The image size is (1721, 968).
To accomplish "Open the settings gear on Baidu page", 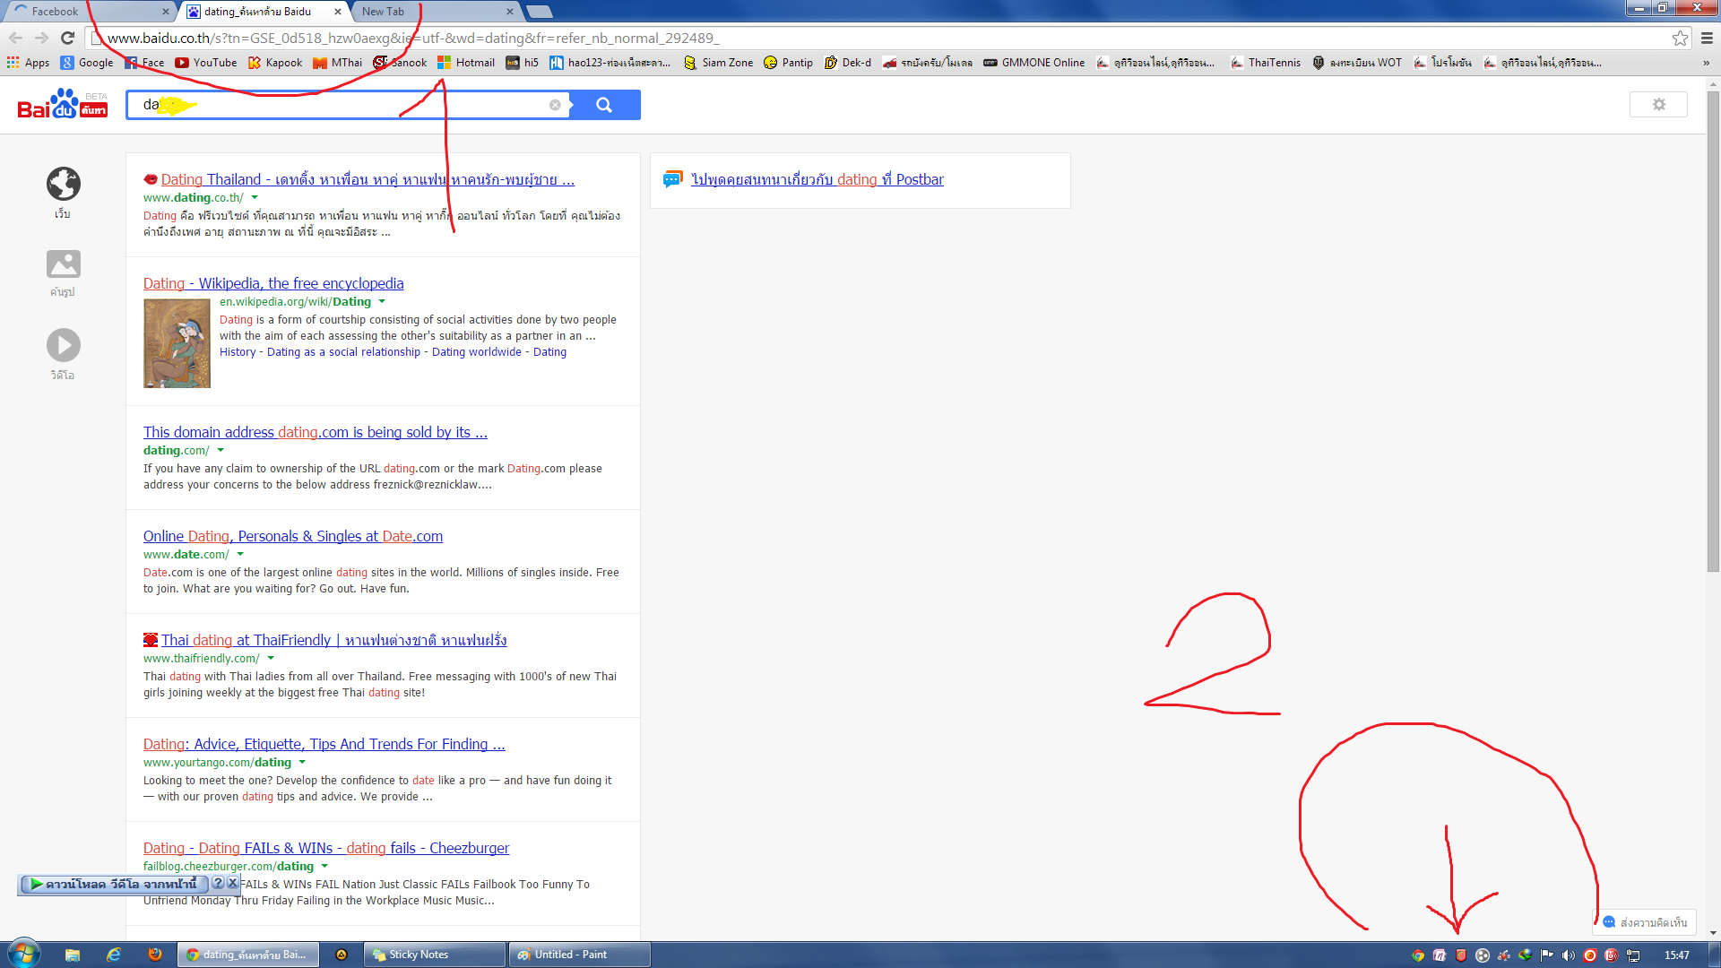I will click(1658, 105).
